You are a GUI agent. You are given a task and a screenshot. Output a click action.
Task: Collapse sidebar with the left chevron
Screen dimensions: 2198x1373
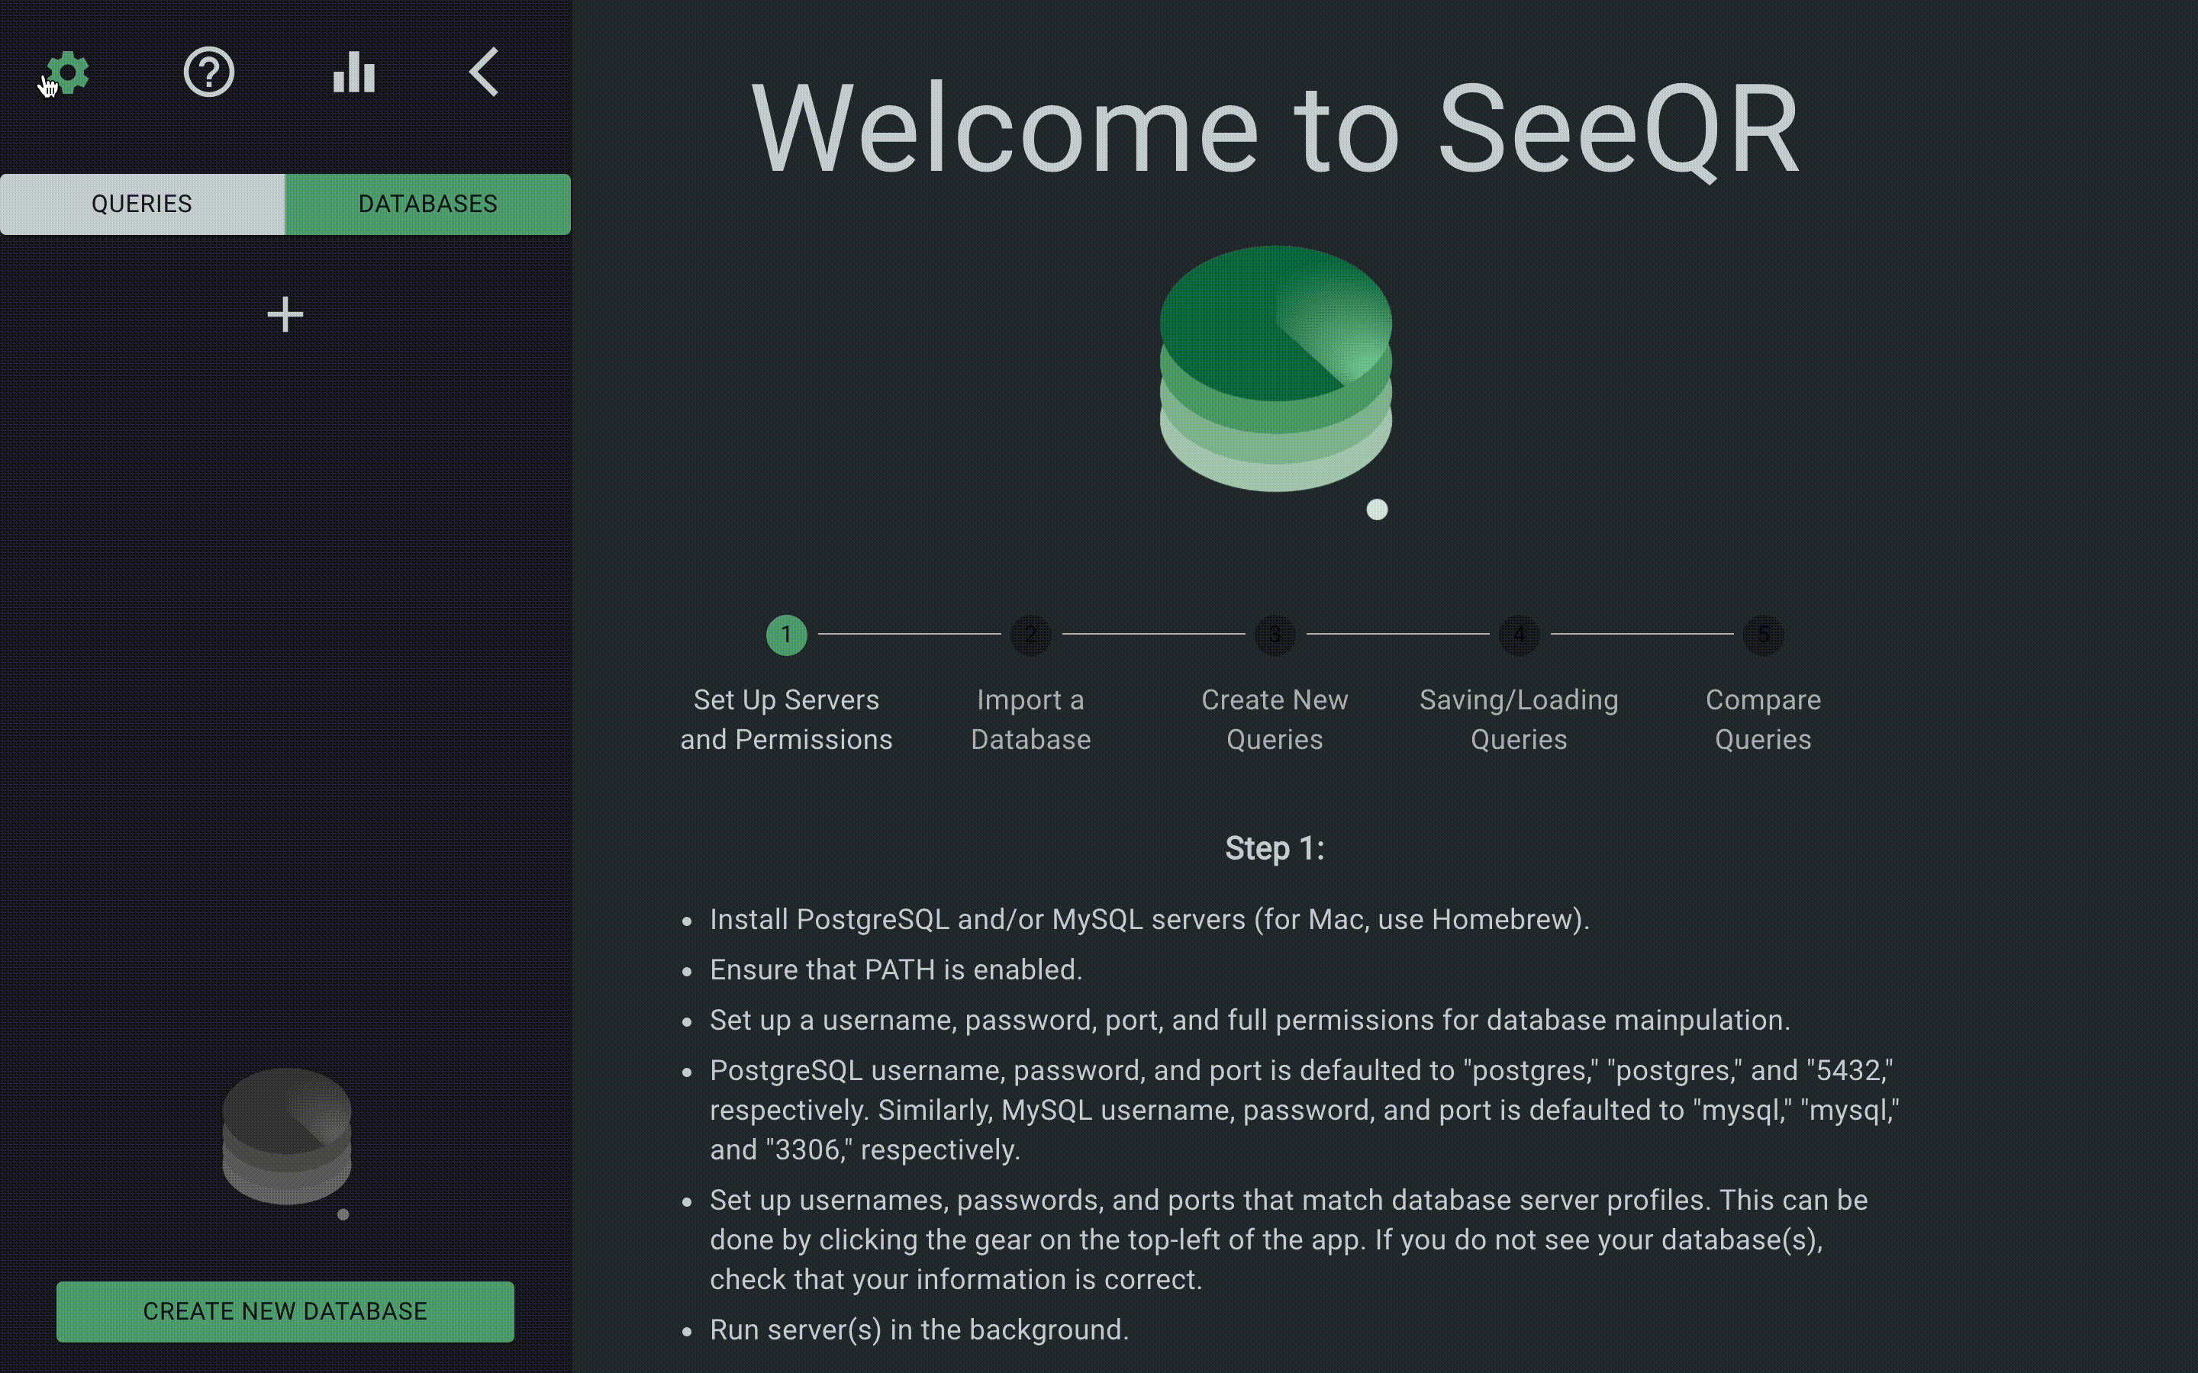[x=484, y=72]
